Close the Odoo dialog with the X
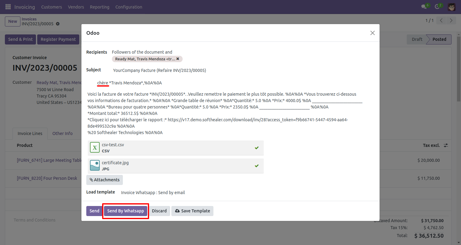This screenshot has width=461, height=245. point(372,33)
